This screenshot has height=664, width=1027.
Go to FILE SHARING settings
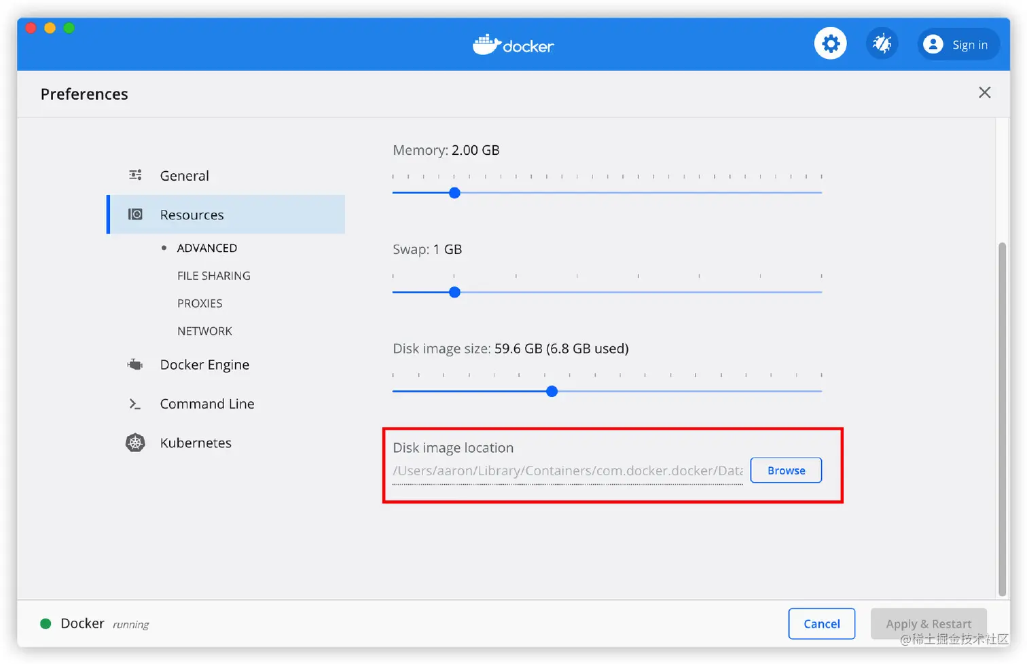(214, 276)
